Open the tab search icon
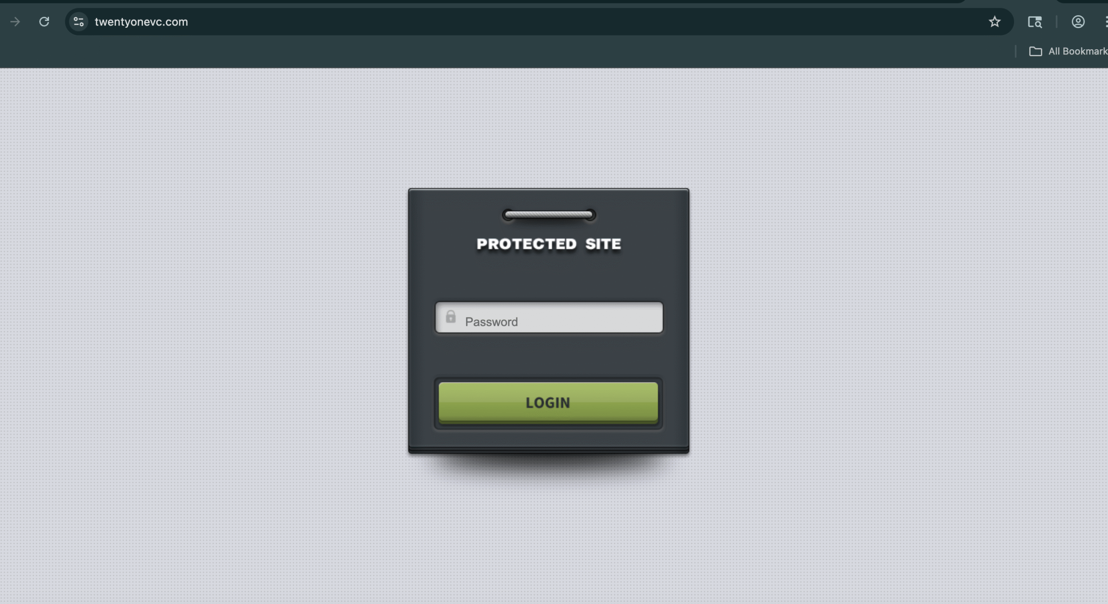This screenshot has width=1108, height=604. click(1035, 22)
